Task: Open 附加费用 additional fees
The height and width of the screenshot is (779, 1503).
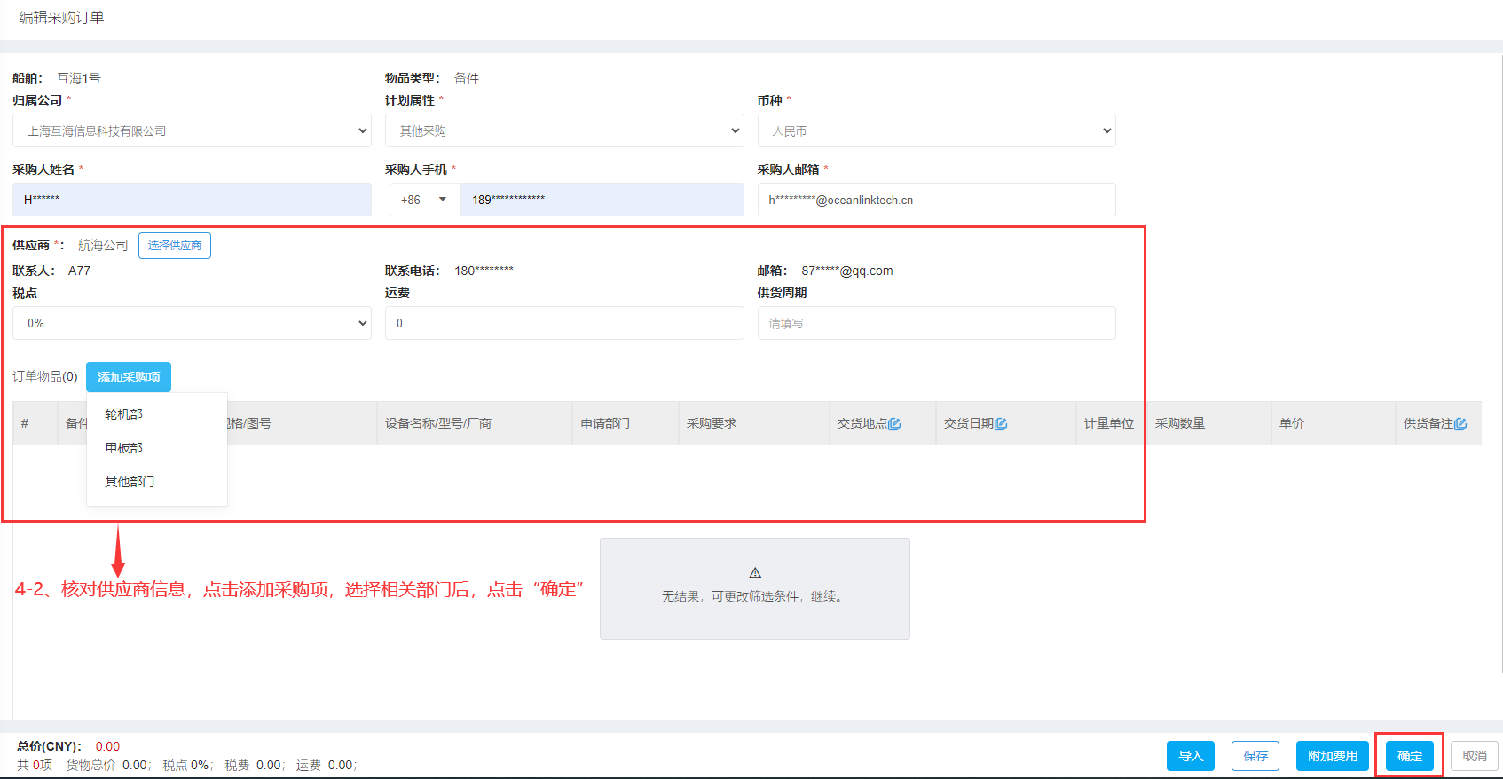Action: tap(1333, 756)
